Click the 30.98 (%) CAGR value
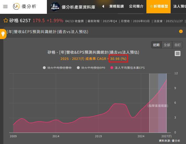This screenshot has height=144, width=186. point(118,59)
